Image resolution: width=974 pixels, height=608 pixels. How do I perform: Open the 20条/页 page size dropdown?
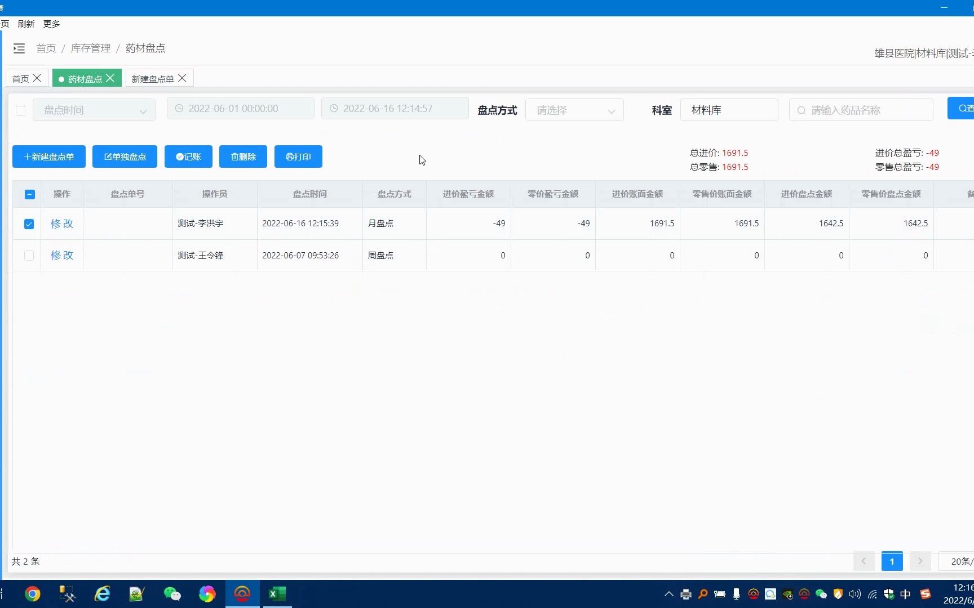coord(957,561)
